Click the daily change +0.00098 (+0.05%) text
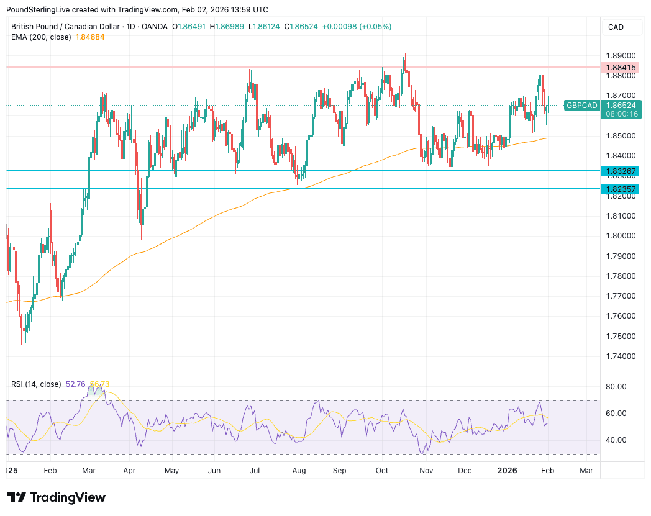 coord(357,27)
